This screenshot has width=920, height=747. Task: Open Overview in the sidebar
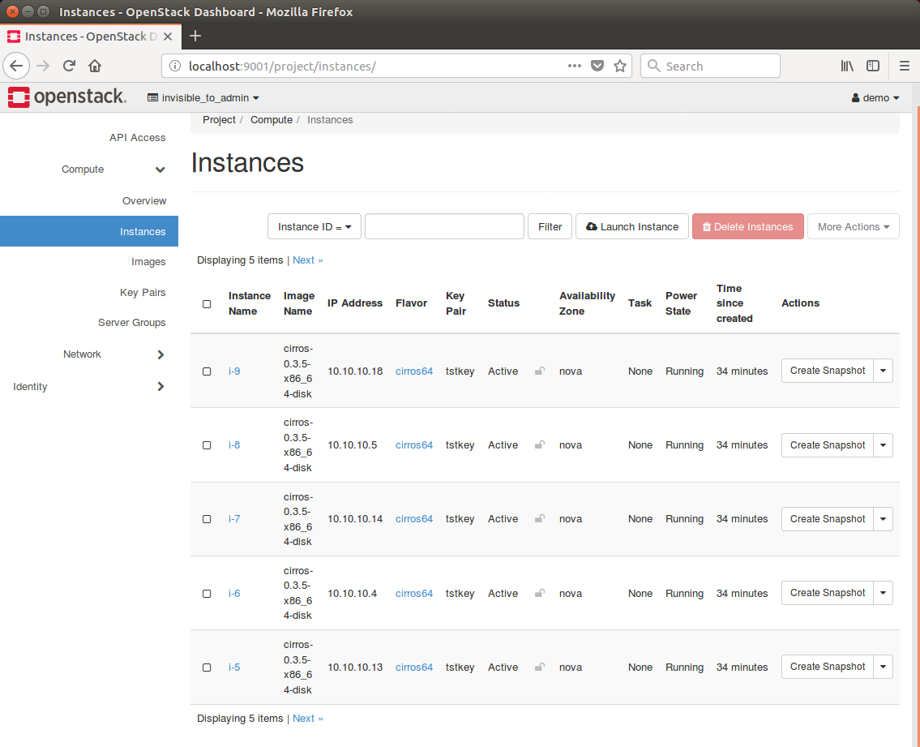[x=144, y=201]
